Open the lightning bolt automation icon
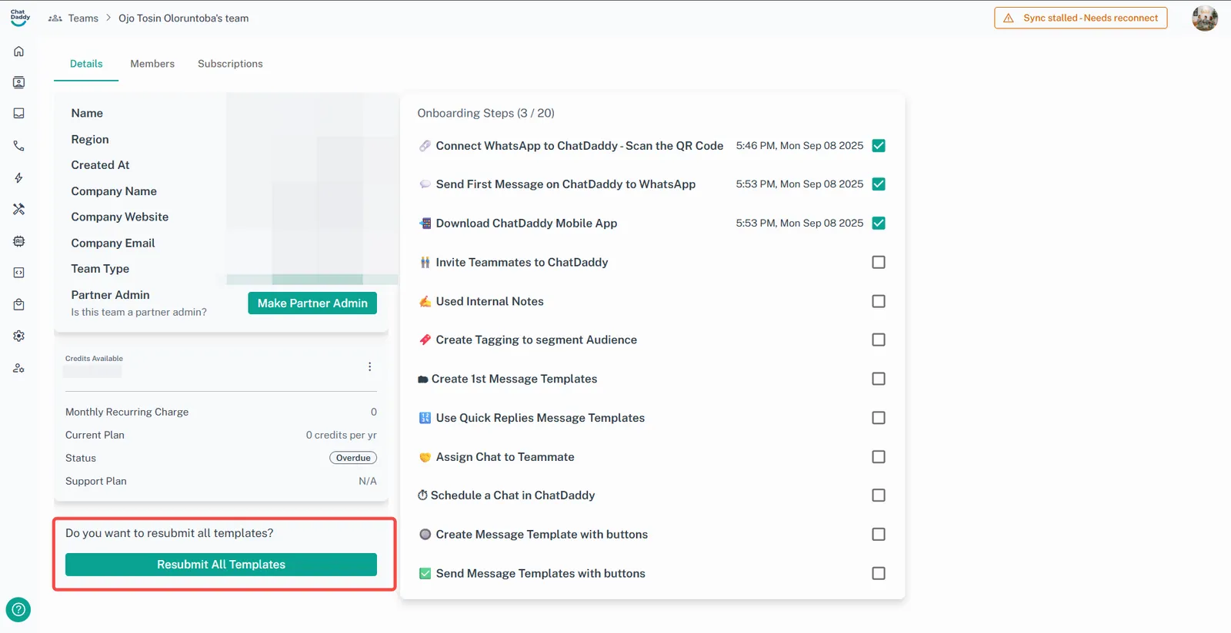The width and height of the screenshot is (1231, 633). 19,177
